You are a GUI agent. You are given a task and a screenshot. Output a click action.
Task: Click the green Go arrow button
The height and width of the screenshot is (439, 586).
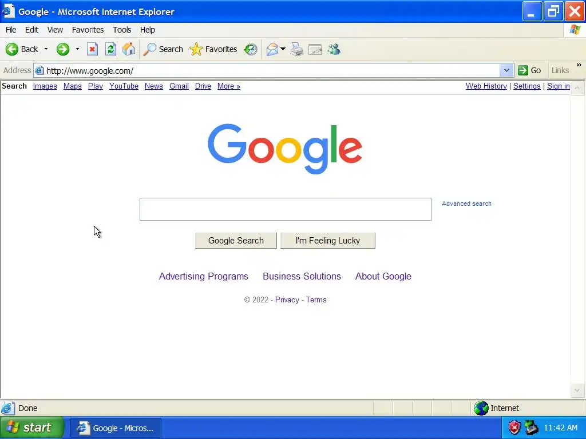click(x=523, y=70)
